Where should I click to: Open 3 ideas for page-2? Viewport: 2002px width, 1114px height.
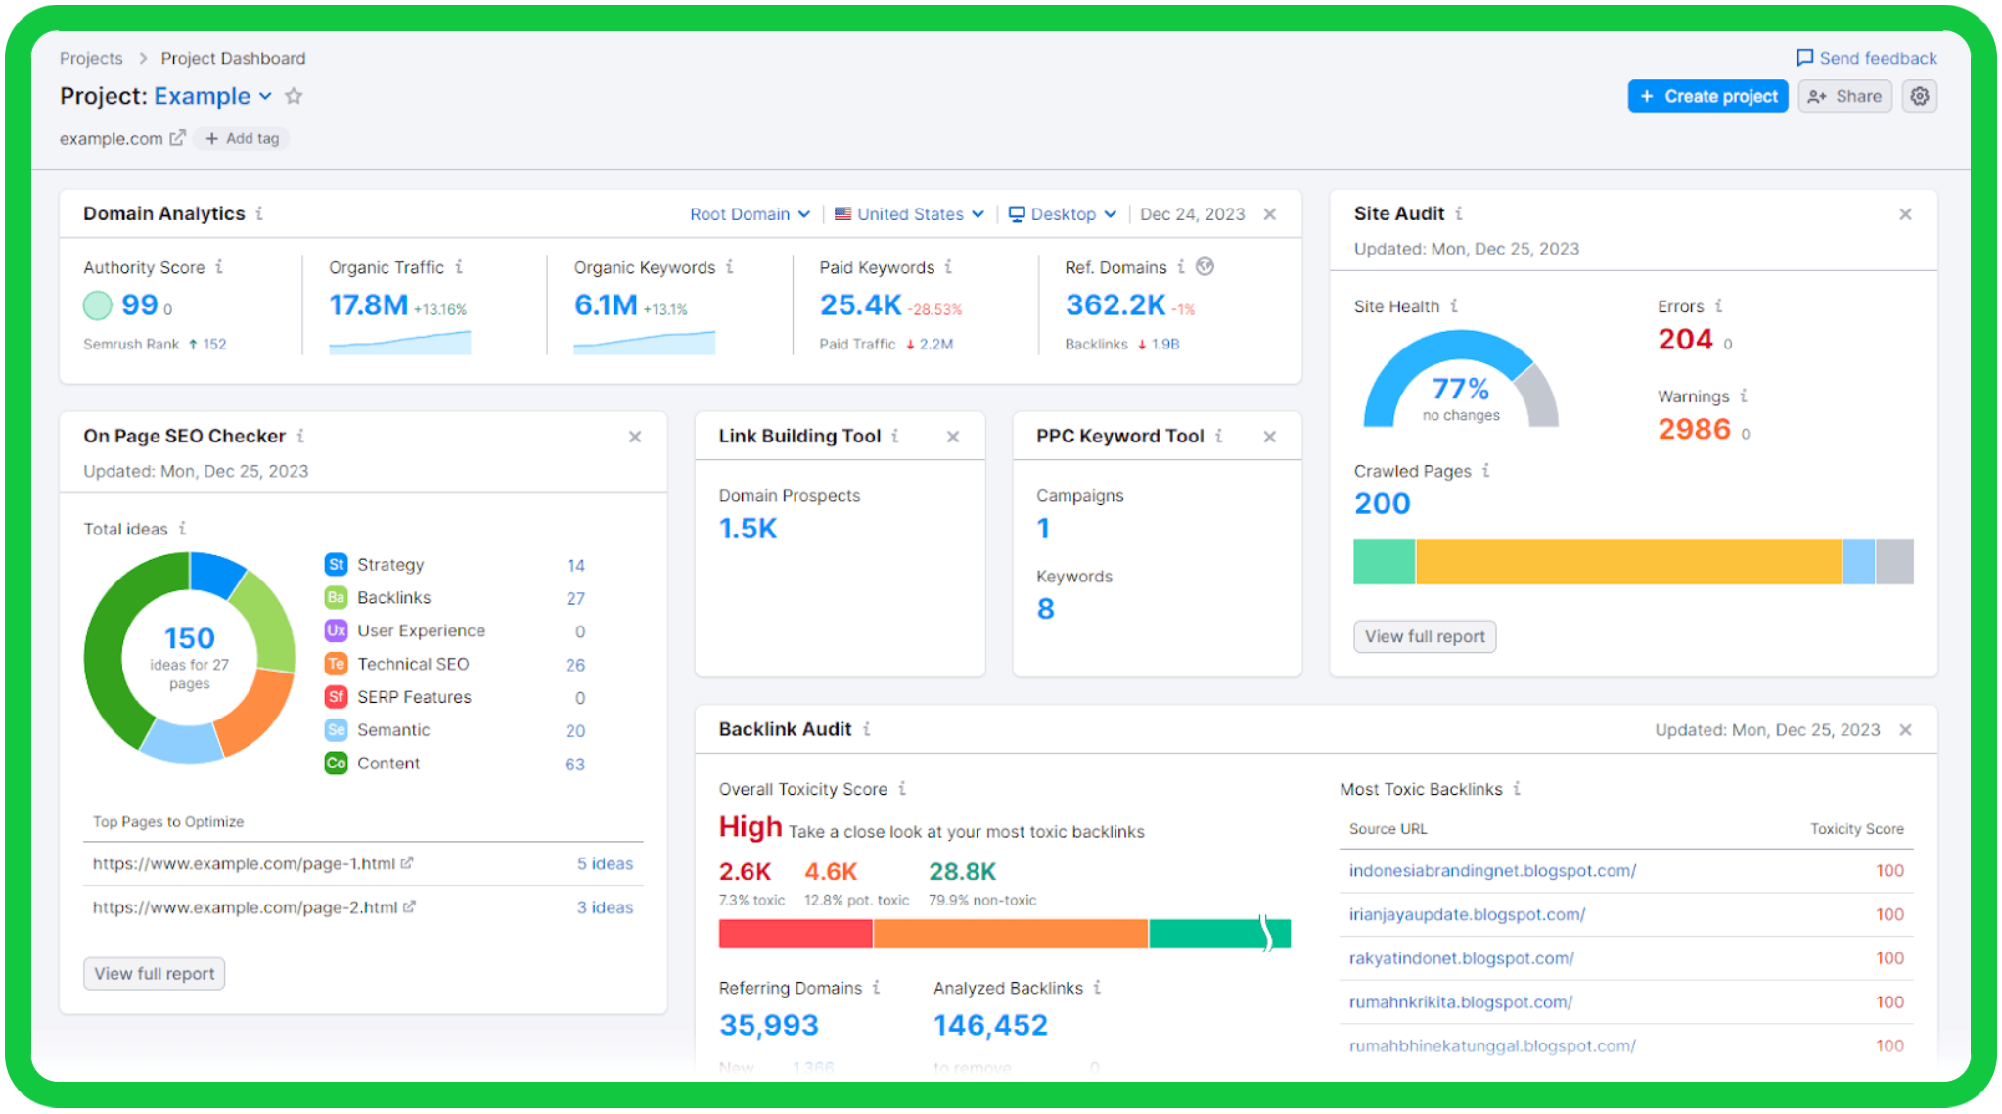[x=605, y=907]
